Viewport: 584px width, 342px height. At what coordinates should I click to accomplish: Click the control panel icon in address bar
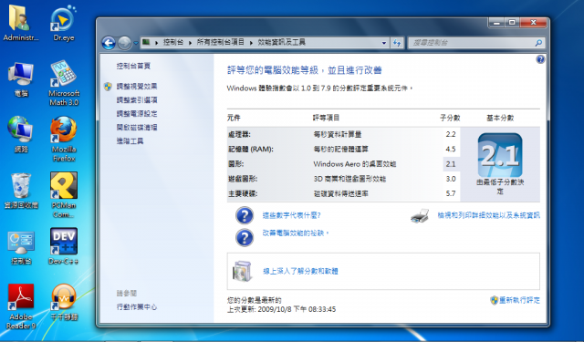(x=146, y=42)
